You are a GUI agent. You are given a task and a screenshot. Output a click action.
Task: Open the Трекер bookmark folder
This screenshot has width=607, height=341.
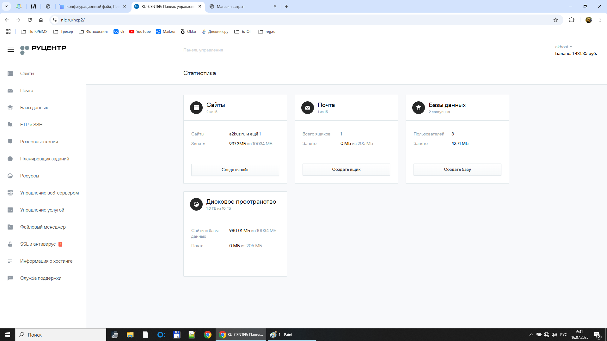click(x=63, y=32)
